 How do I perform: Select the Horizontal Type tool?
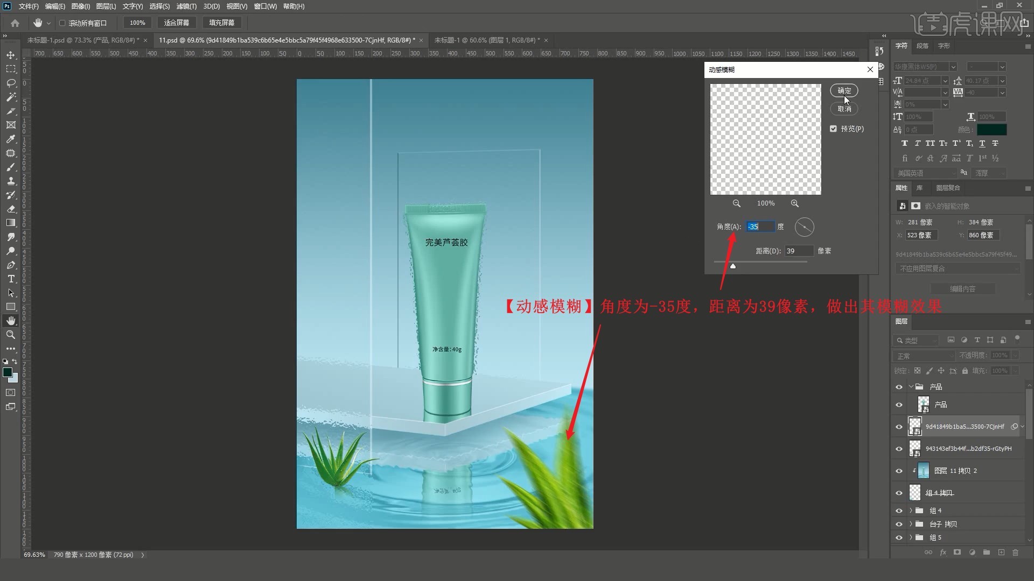[x=11, y=279]
